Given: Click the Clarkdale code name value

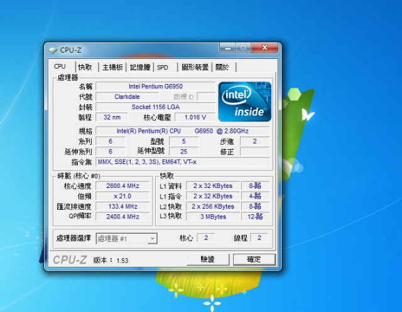Looking at the screenshot, I should (x=127, y=96).
